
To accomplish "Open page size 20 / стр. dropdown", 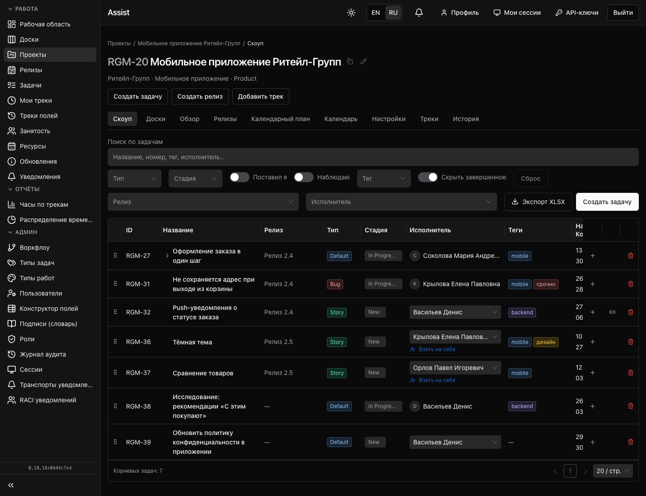I will (x=613, y=471).
